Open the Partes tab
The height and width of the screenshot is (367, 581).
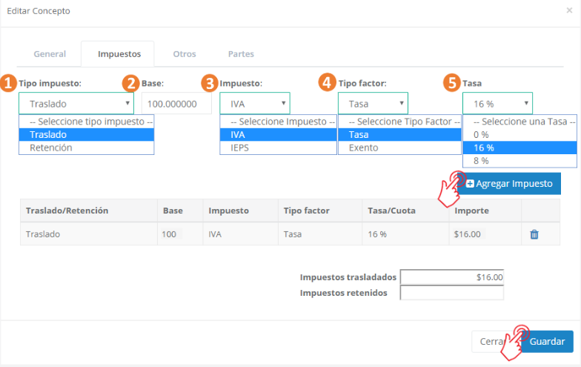241,54
